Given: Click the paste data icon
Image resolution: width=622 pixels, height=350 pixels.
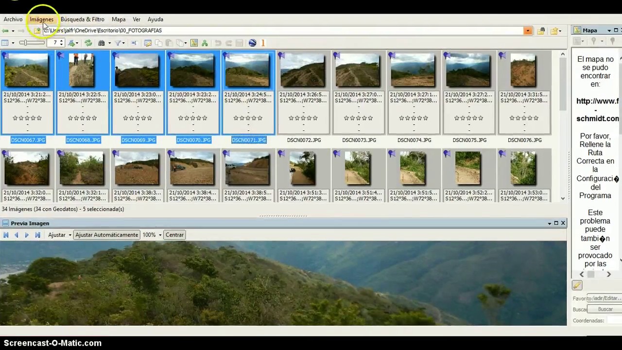Looking at the screenshot, I should click(169, 43).
